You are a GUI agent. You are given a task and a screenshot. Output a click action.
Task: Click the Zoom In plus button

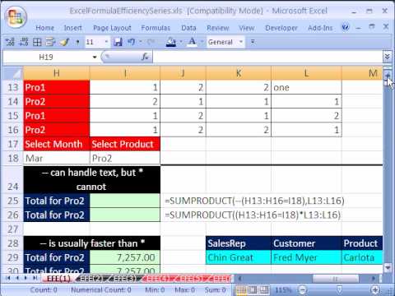tap(375, 289)
